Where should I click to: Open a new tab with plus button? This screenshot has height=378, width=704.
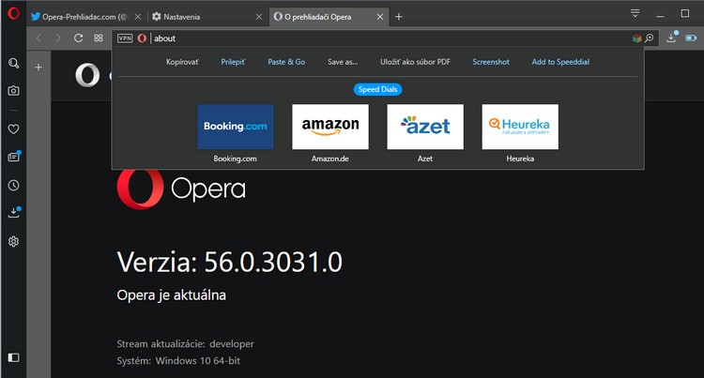(x=399, y=17)
